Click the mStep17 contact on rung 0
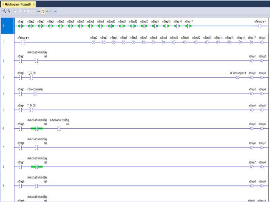This screenshot has width=270, height=202. (189, 26)
